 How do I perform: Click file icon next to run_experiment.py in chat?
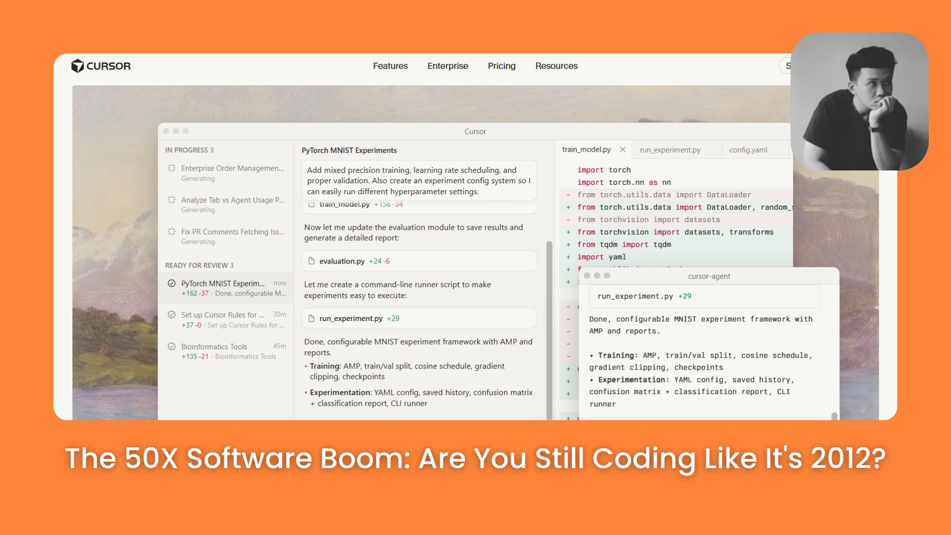click(312, 319)
